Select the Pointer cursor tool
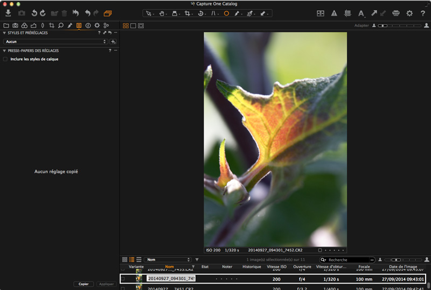 point(149,13)
